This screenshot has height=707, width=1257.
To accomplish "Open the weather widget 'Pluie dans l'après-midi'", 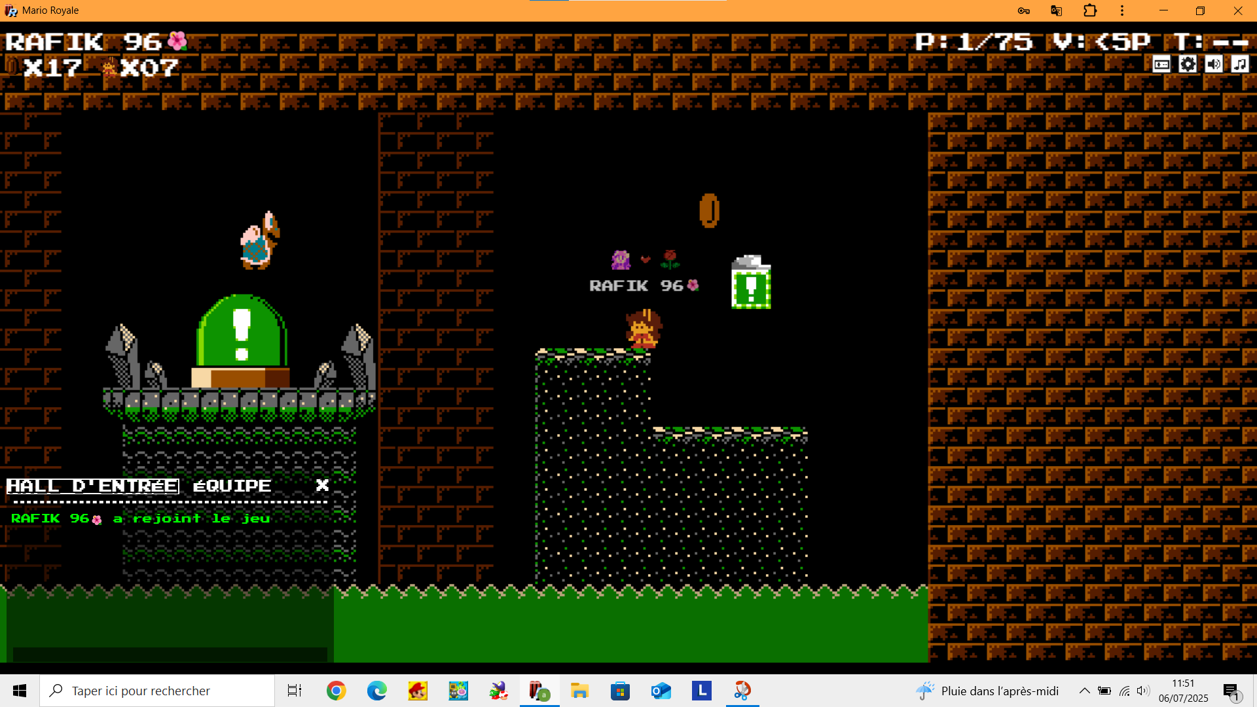I will pos(987,691).
